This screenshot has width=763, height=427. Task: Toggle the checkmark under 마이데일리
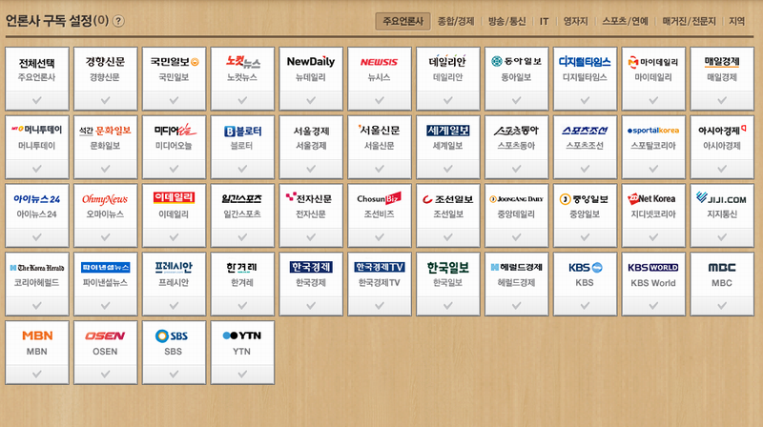[x=653, y=100]
